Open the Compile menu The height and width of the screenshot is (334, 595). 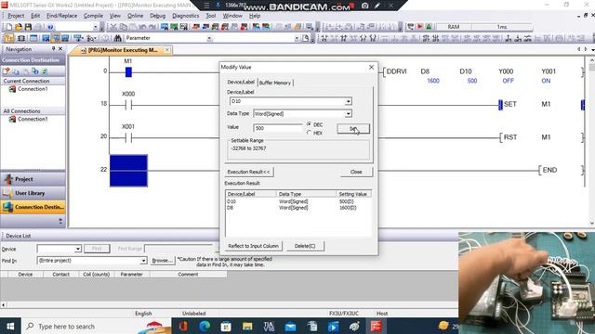coord(93,16)
